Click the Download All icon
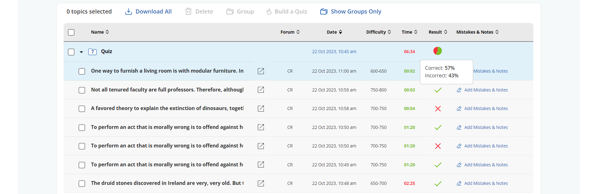Screen dimensions: 590x194 click(x=128, y=12)
